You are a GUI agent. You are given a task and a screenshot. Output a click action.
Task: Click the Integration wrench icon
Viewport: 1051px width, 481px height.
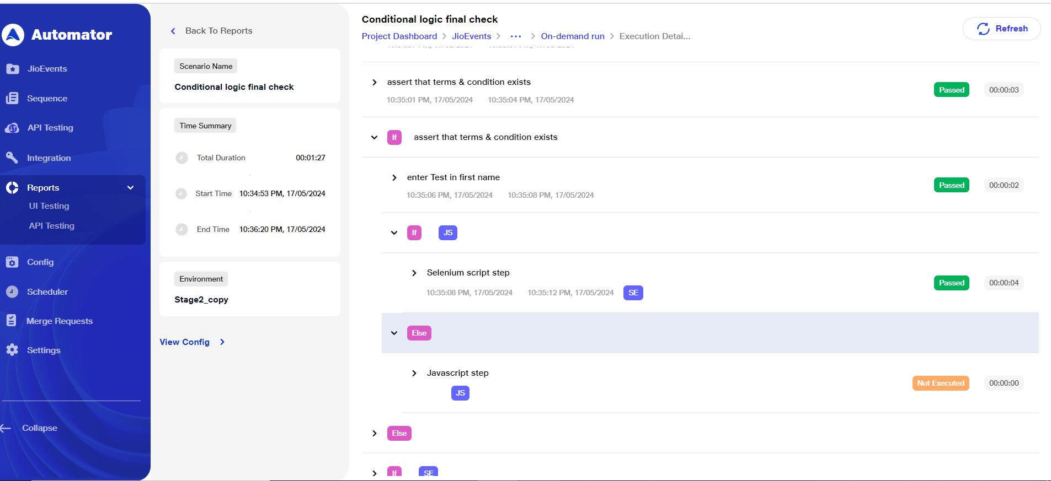(x=12, y=158)
